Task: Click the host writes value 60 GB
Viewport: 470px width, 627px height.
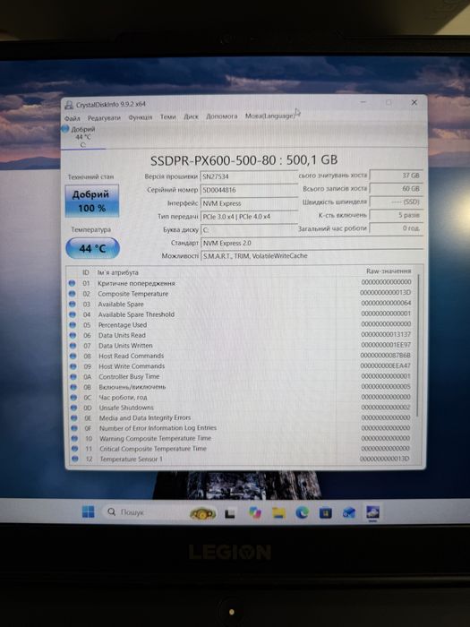Action: point(396,188)
